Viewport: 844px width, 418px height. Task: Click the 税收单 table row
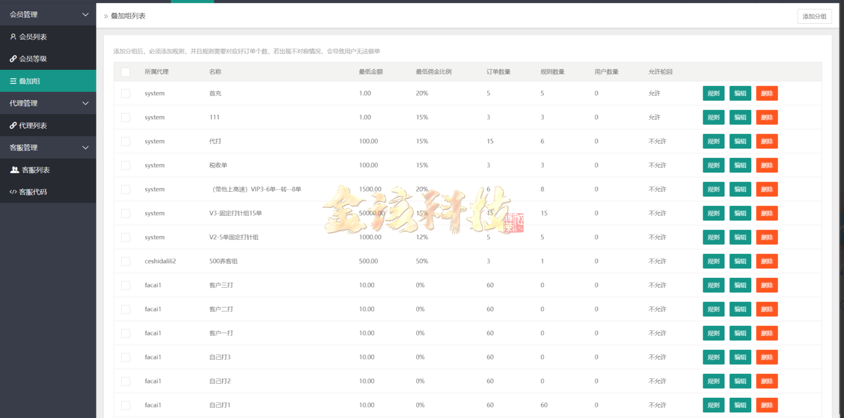pyautogui.click(x=328, y=165)
